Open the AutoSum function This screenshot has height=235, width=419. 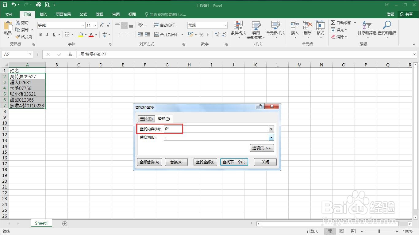(x=341, y=22)
